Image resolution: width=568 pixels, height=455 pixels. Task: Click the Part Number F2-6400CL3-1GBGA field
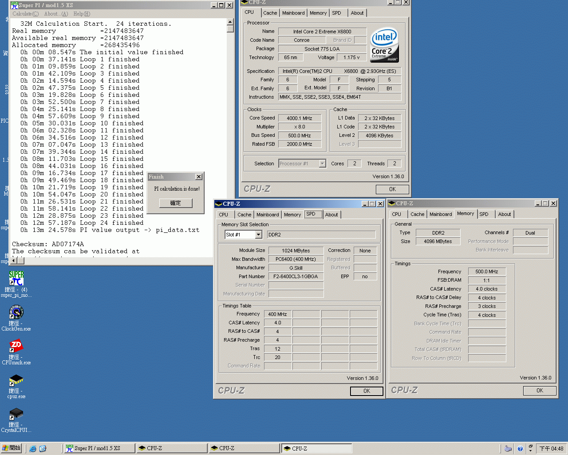[296, 276]
